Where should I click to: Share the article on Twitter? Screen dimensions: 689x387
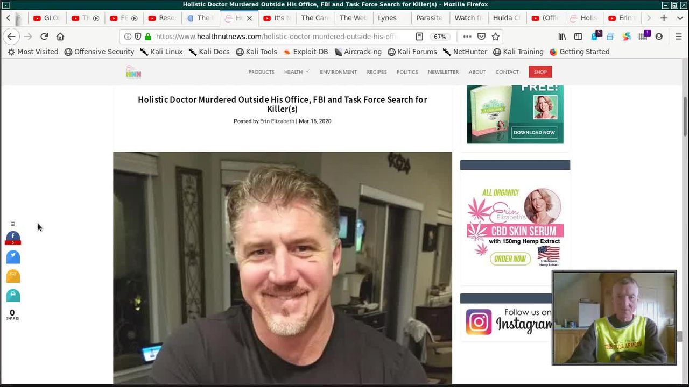coord(13,257)
